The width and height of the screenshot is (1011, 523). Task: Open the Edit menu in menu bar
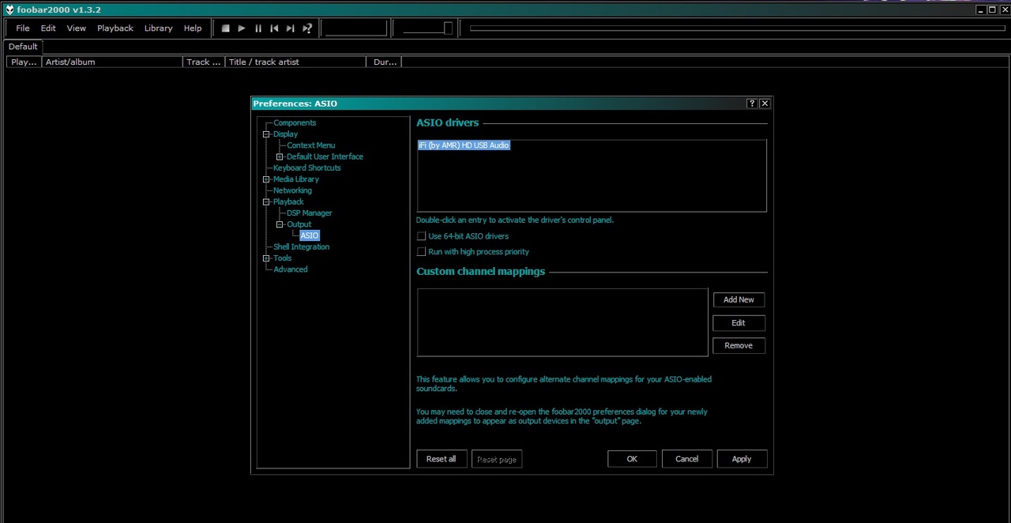[x=48, y=28]
